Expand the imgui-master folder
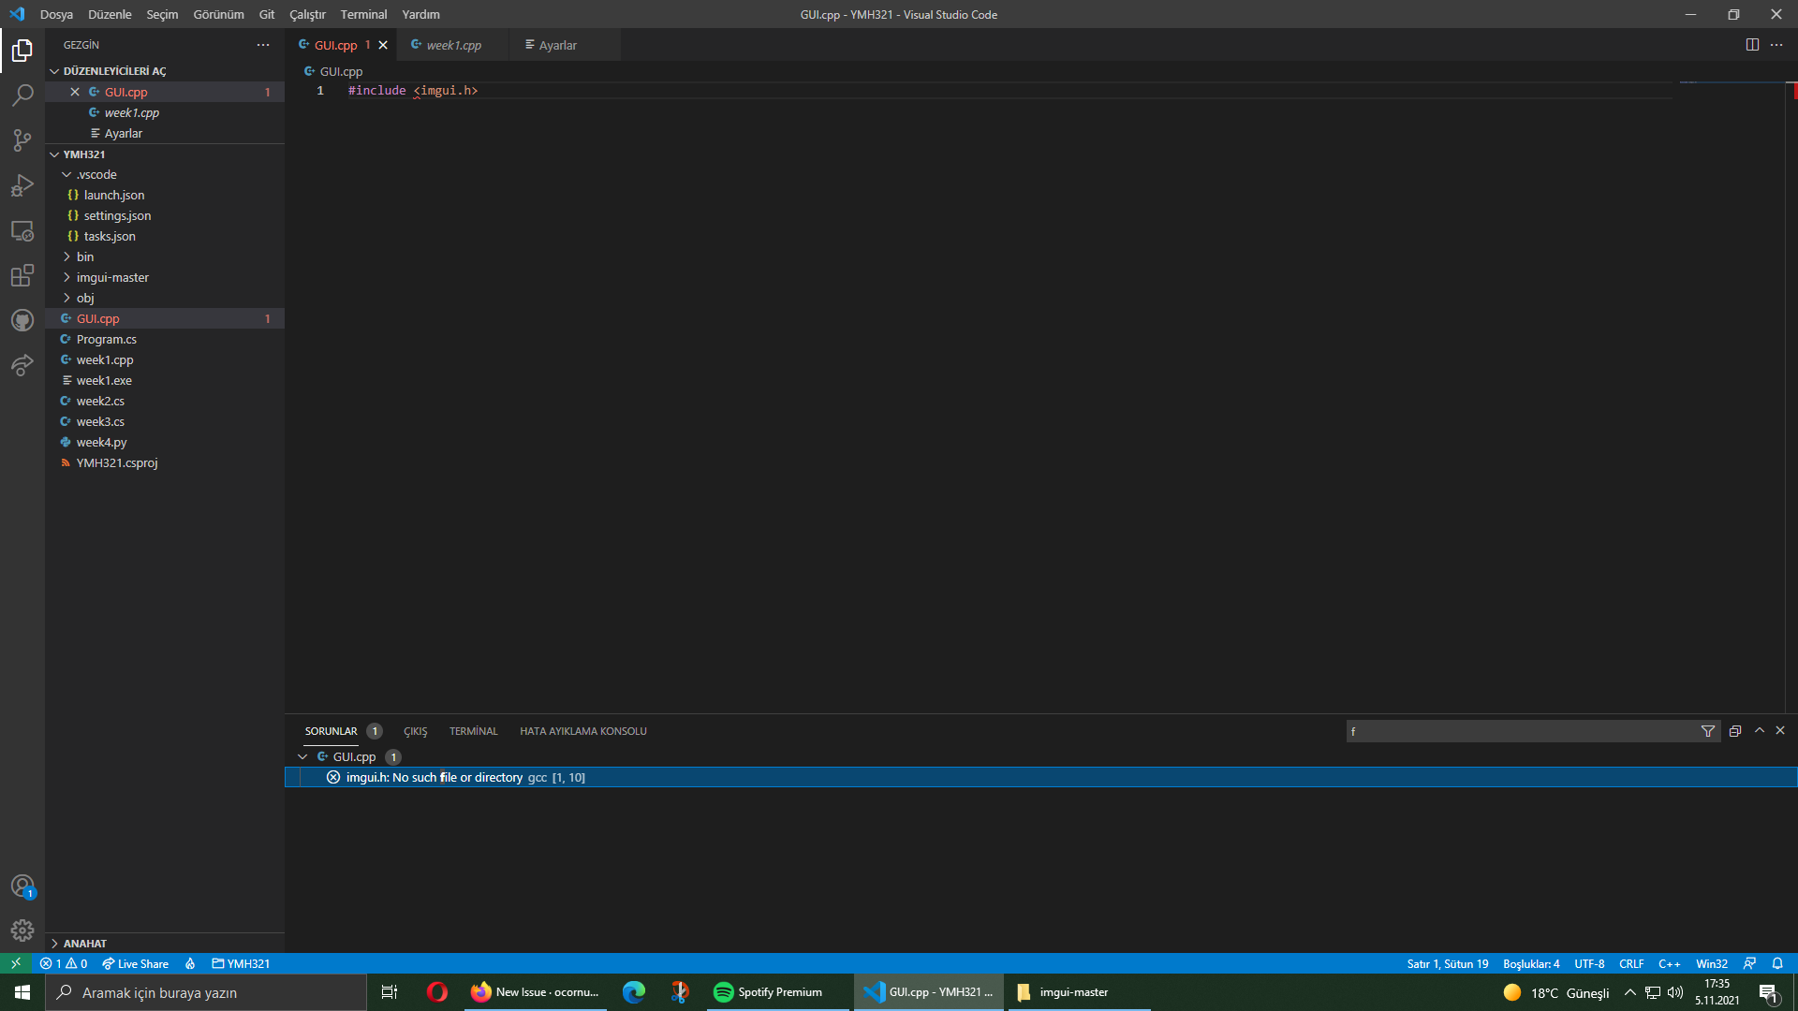This screenshot has height=1011, width=1798. 67,277
